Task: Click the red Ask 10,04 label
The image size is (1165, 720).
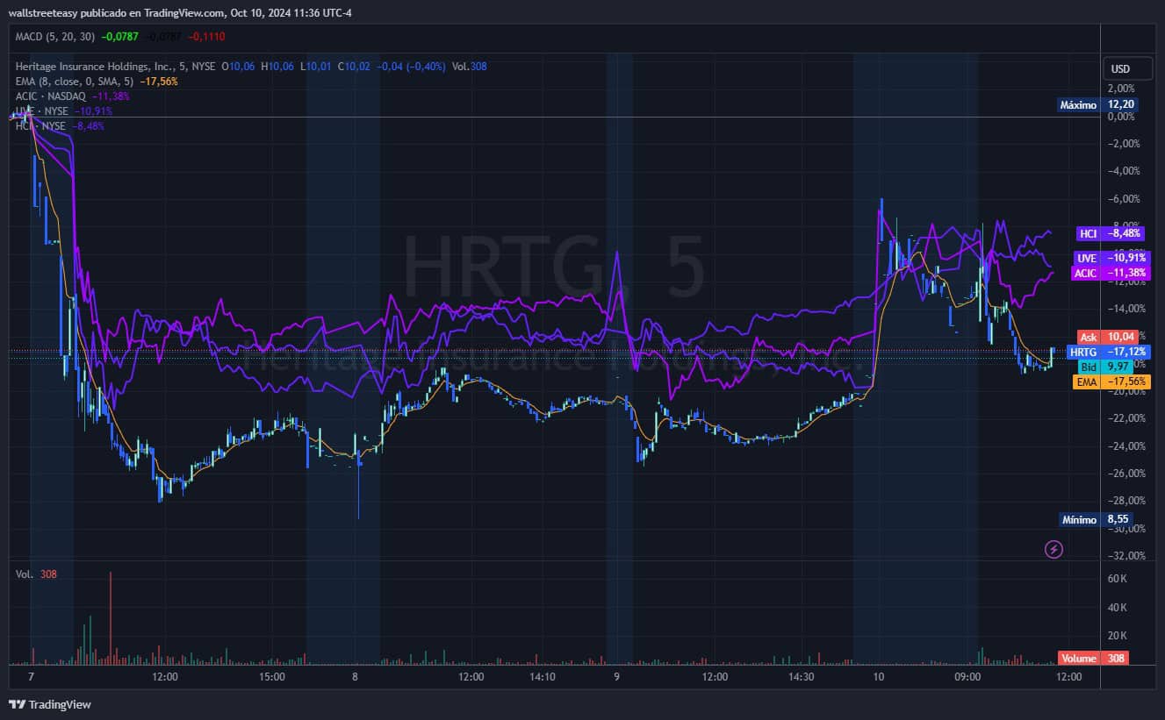Action: tap(1108, 337)
